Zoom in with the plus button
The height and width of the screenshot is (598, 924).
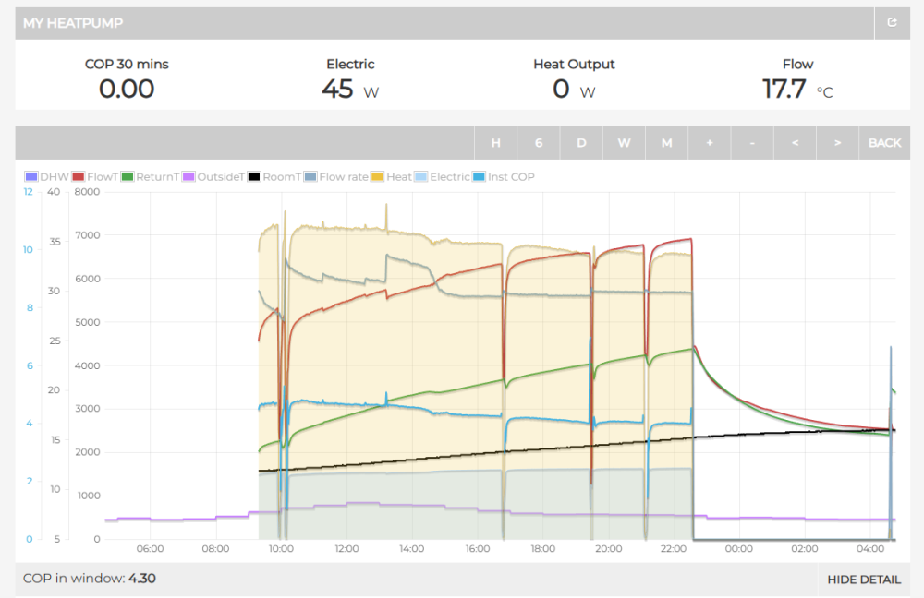tap(710, 143)
